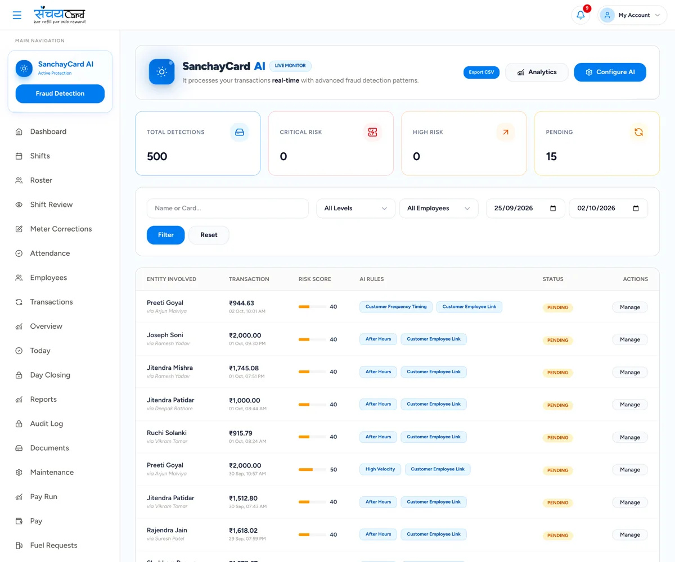This screenshot has height=562, width=675.
Task: Manage Ruchi Solanki's detection
Action: [x=630, y=437]
